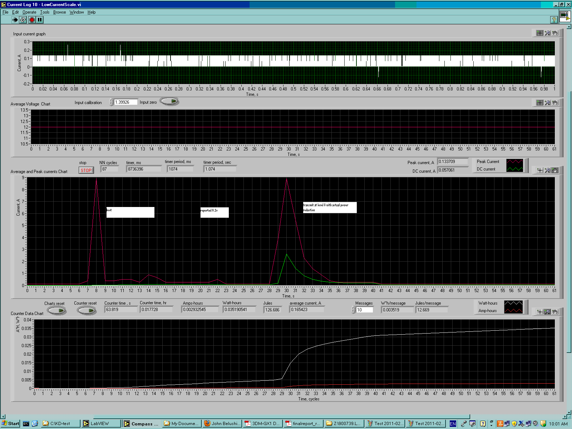The height and width of the screenshot is (429, 572).
Task: Click the Jules/message value 12.669
Action: (x=432, y=310)
